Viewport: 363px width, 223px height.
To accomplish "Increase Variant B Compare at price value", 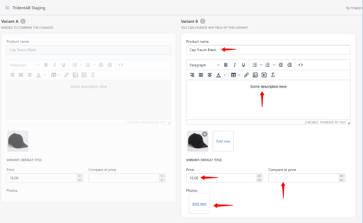I will [341, 176].
